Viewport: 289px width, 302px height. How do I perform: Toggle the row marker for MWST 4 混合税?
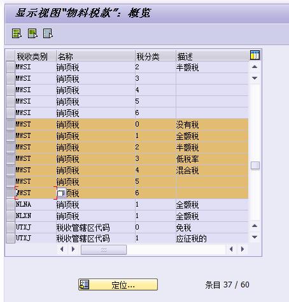(x=10, y=170)
